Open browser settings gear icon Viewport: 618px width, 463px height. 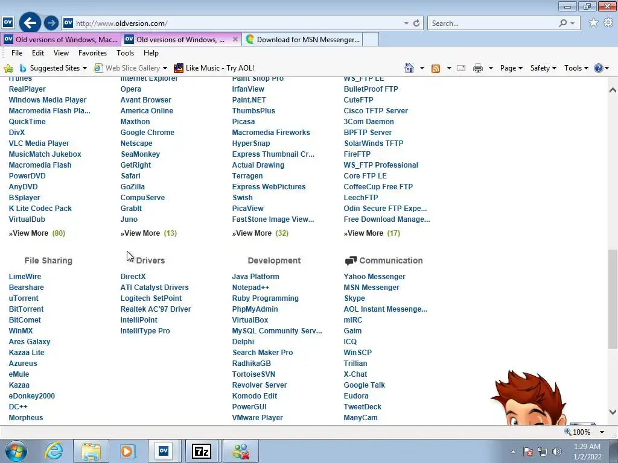(x=608, y=23)
